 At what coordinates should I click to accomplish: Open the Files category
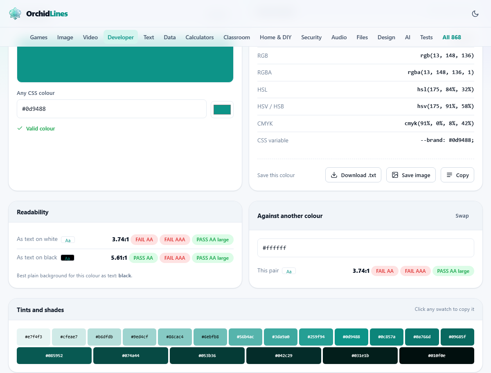tap(362, 37)
